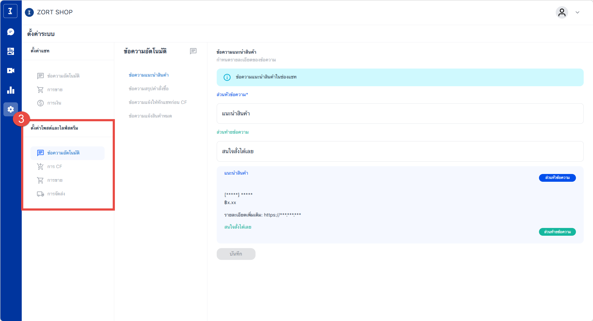
Task: Click the บันทึก save button
Action: [x=236, y=254]
